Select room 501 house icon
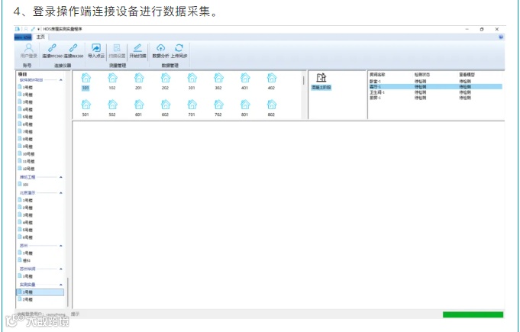 pyautogui.click(x=86, y=105)
